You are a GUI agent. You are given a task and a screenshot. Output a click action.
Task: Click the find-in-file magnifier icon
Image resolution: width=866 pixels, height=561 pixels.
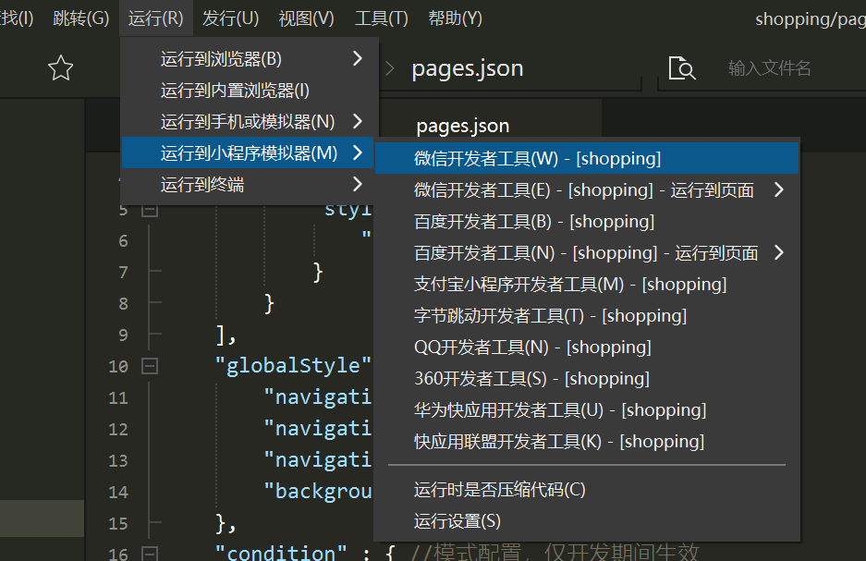pyautogui.click(x=681, y=67)
